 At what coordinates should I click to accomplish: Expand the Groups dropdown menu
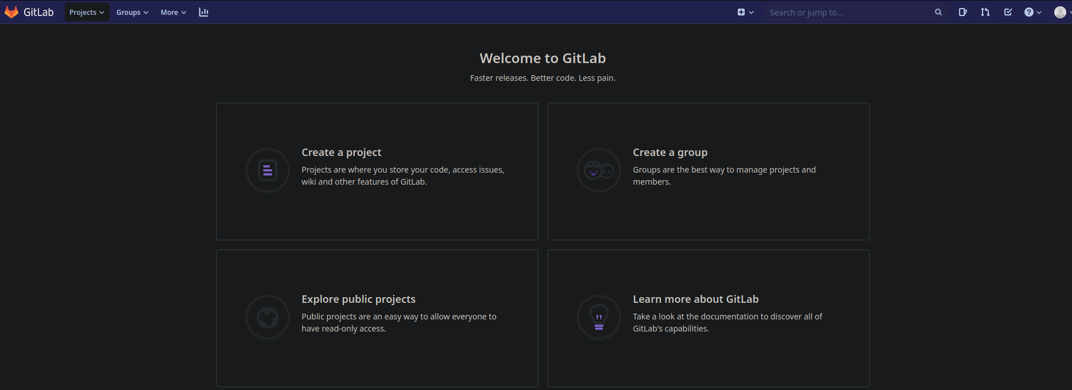click(132, 12)
